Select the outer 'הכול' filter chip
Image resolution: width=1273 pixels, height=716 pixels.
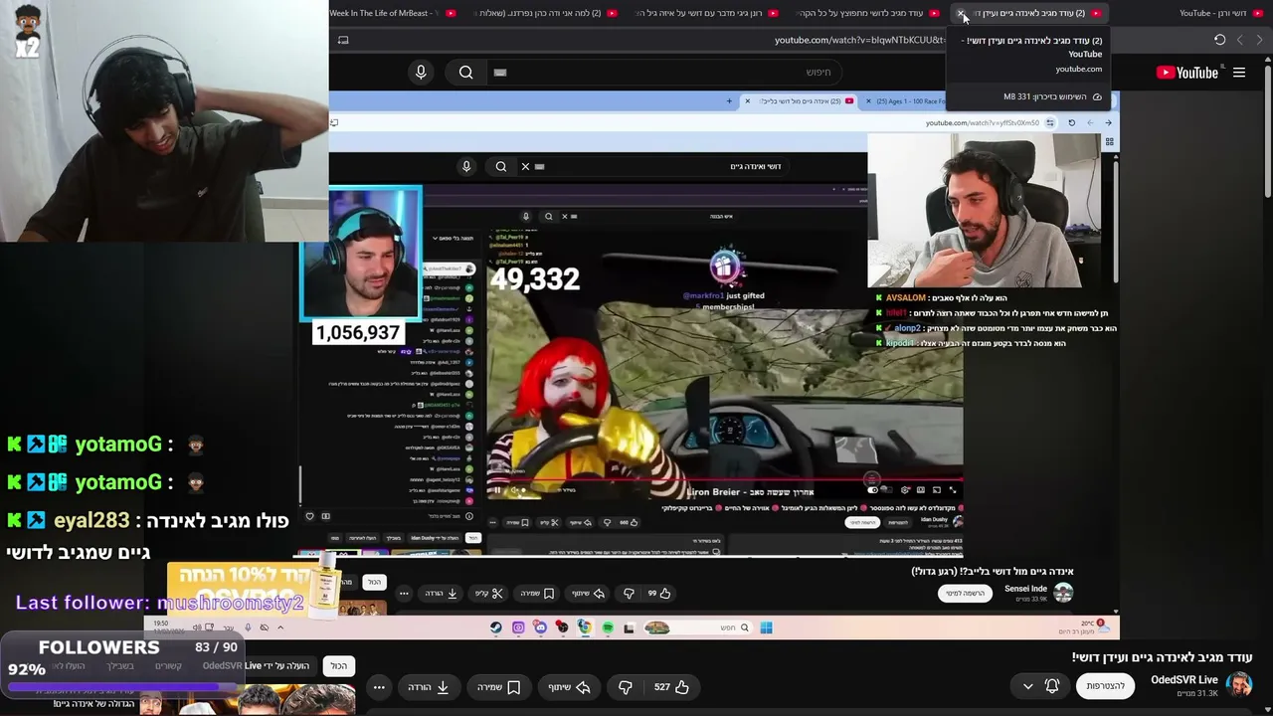point(339,665)
